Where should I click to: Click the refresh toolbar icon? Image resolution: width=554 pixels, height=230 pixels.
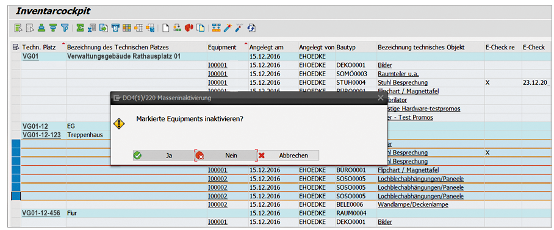[x=251, y=28]
